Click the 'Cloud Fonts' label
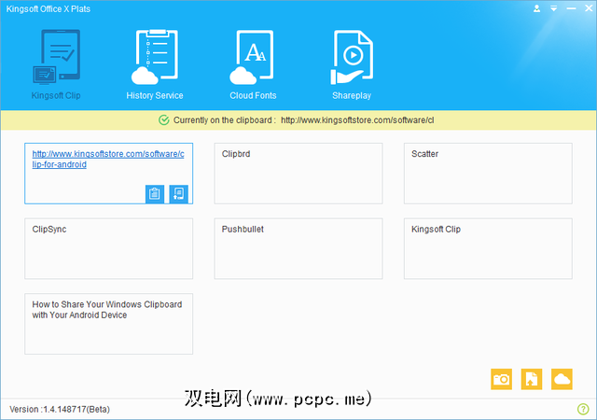This screenshot has height=420, width=597. coord(253,95)
